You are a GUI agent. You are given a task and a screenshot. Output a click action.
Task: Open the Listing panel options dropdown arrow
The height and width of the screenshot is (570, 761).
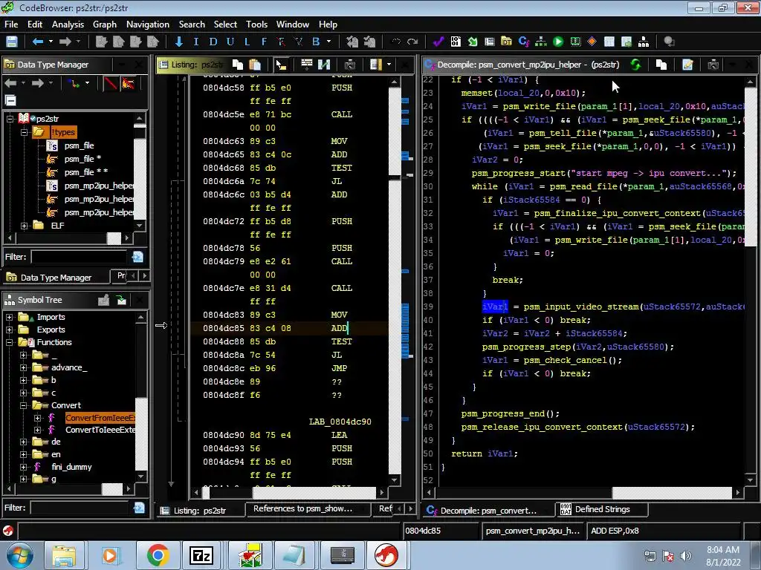point(389,65)
